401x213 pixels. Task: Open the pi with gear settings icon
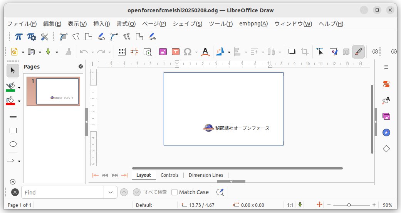click(x=32, y=37)
